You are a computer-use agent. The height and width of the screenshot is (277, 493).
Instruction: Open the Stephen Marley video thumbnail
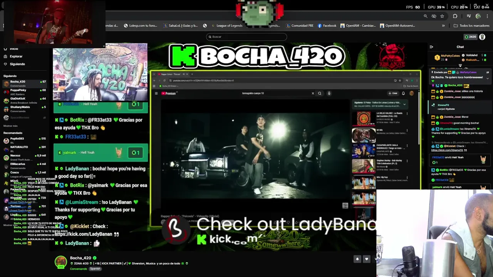[364, 166]
